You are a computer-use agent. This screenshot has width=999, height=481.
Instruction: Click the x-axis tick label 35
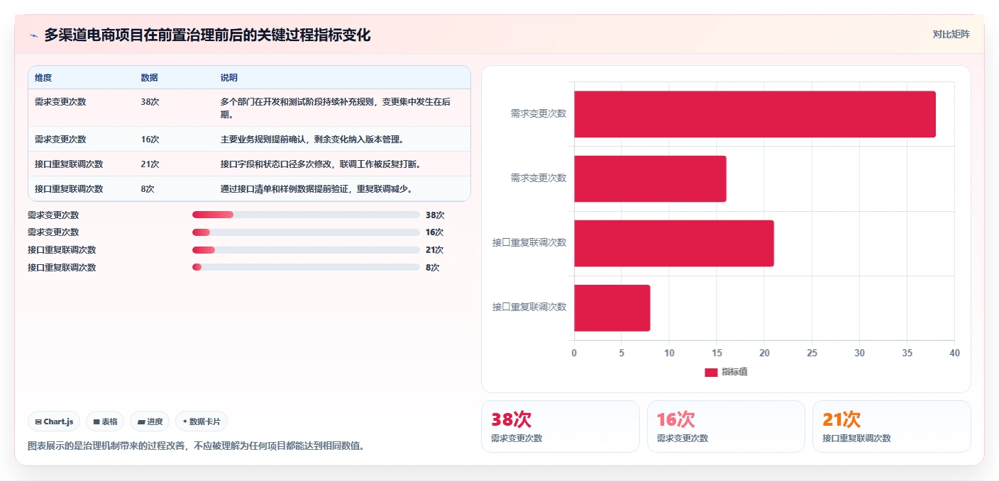pyautogui.click(x=907, y=353)
